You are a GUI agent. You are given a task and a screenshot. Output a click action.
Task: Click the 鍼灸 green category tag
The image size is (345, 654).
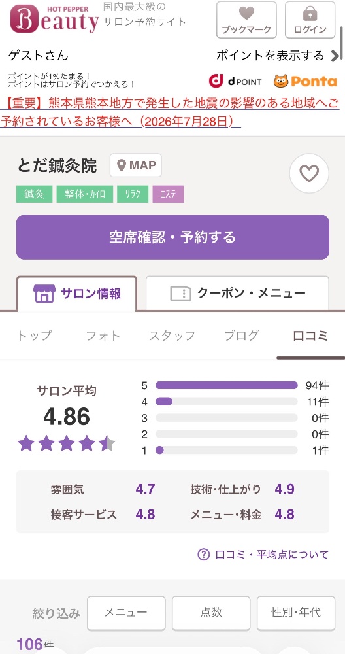click(34, 194)
